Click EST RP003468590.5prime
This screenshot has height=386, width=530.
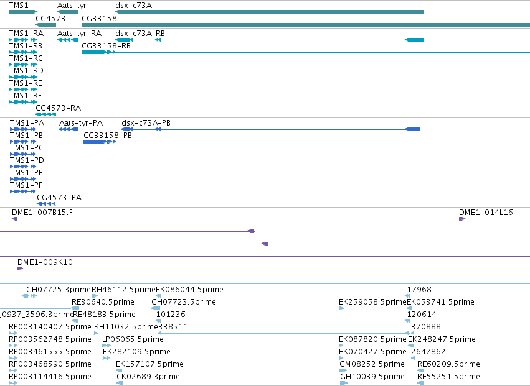tap(50, 364)
